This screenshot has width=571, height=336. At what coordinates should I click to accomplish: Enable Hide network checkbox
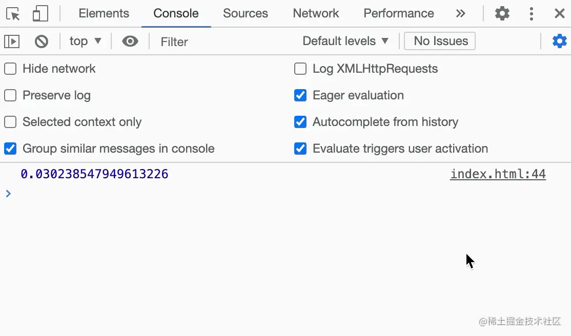[10, 69]
